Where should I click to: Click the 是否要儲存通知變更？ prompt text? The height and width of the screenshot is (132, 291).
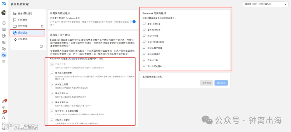[x=153, y=77]
